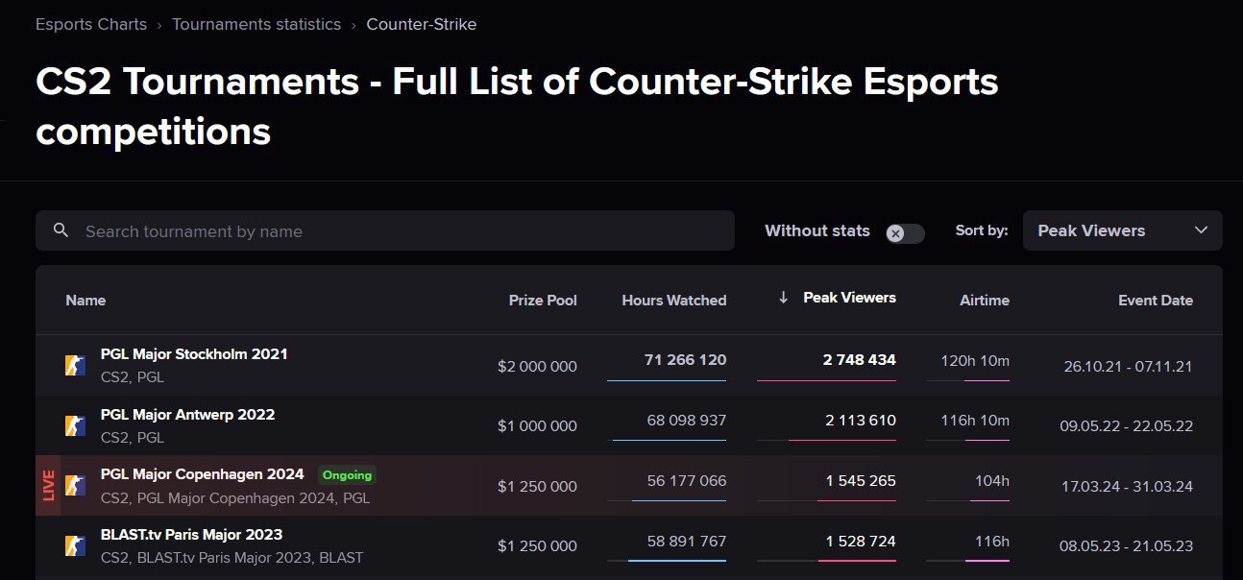Click the red LIVE badge
Image resolution: width=1243 pixels, height=580 pixels.
48,486
